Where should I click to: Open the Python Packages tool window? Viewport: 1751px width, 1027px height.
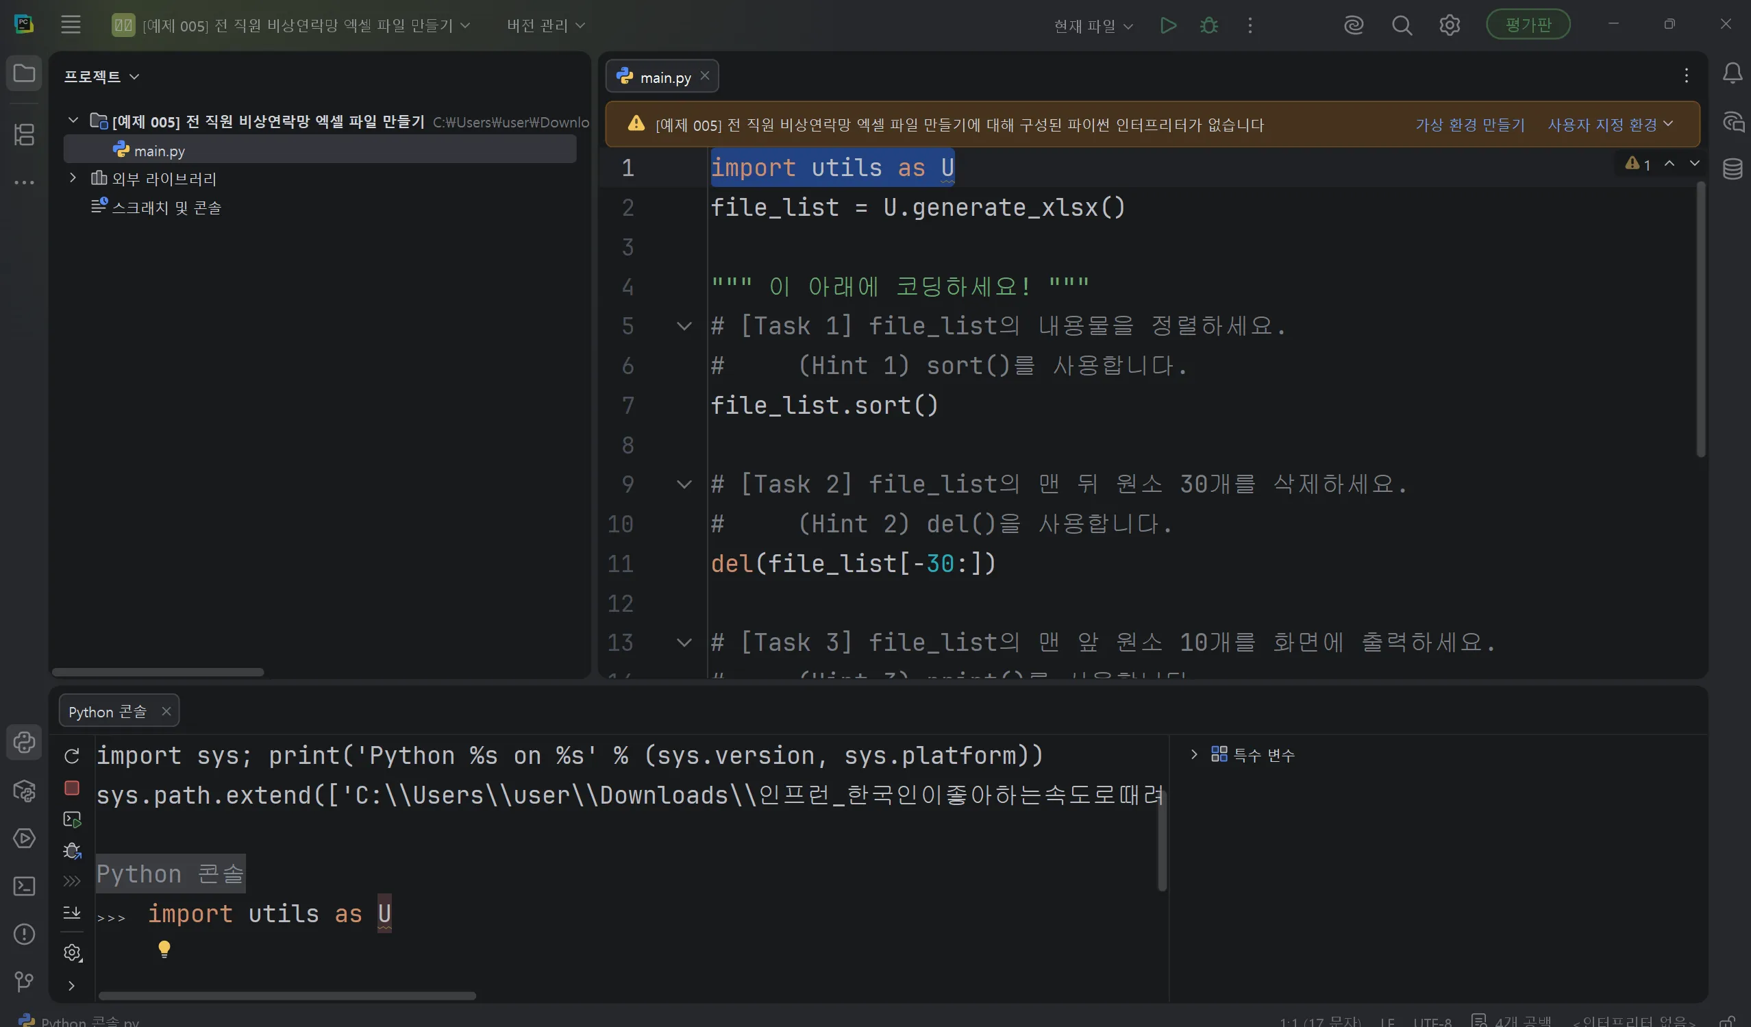pos(25,791)
